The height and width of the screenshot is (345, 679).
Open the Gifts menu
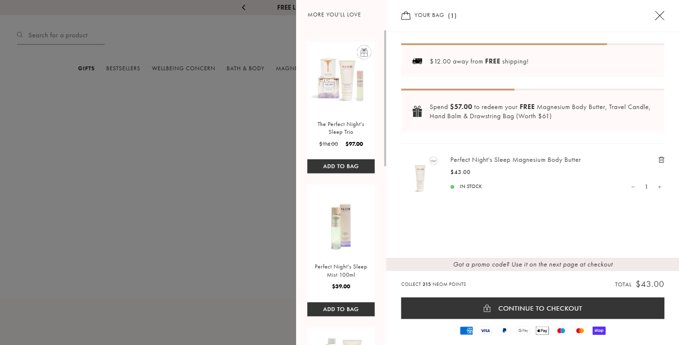click(86, 68)
